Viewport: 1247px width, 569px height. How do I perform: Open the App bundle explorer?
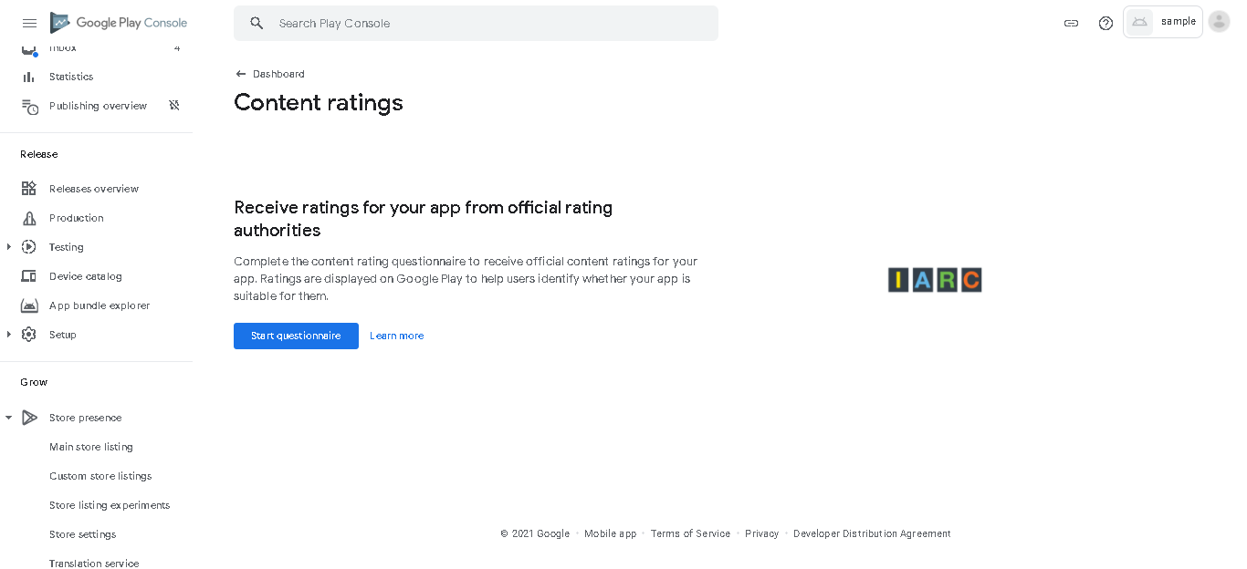(x=100, y=305)
